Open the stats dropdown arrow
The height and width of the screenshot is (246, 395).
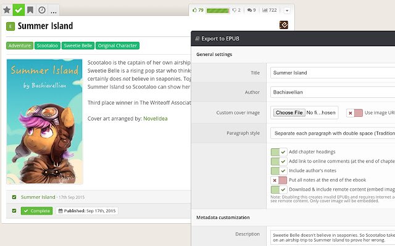287,10
